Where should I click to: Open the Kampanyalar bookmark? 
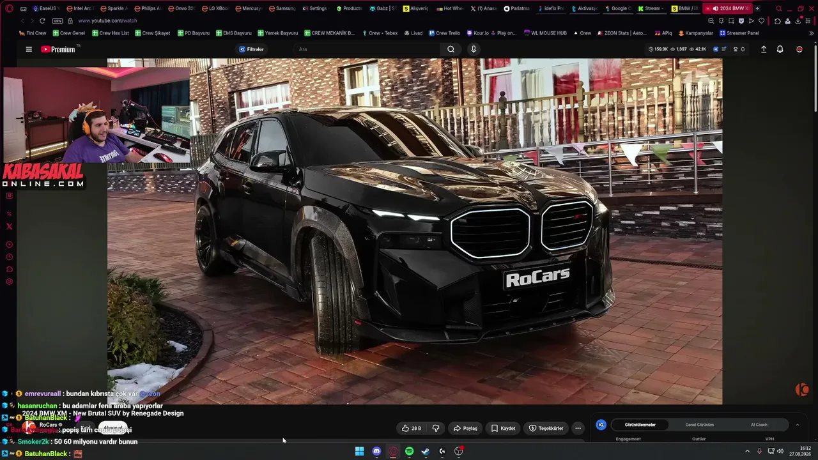(695, 33)
